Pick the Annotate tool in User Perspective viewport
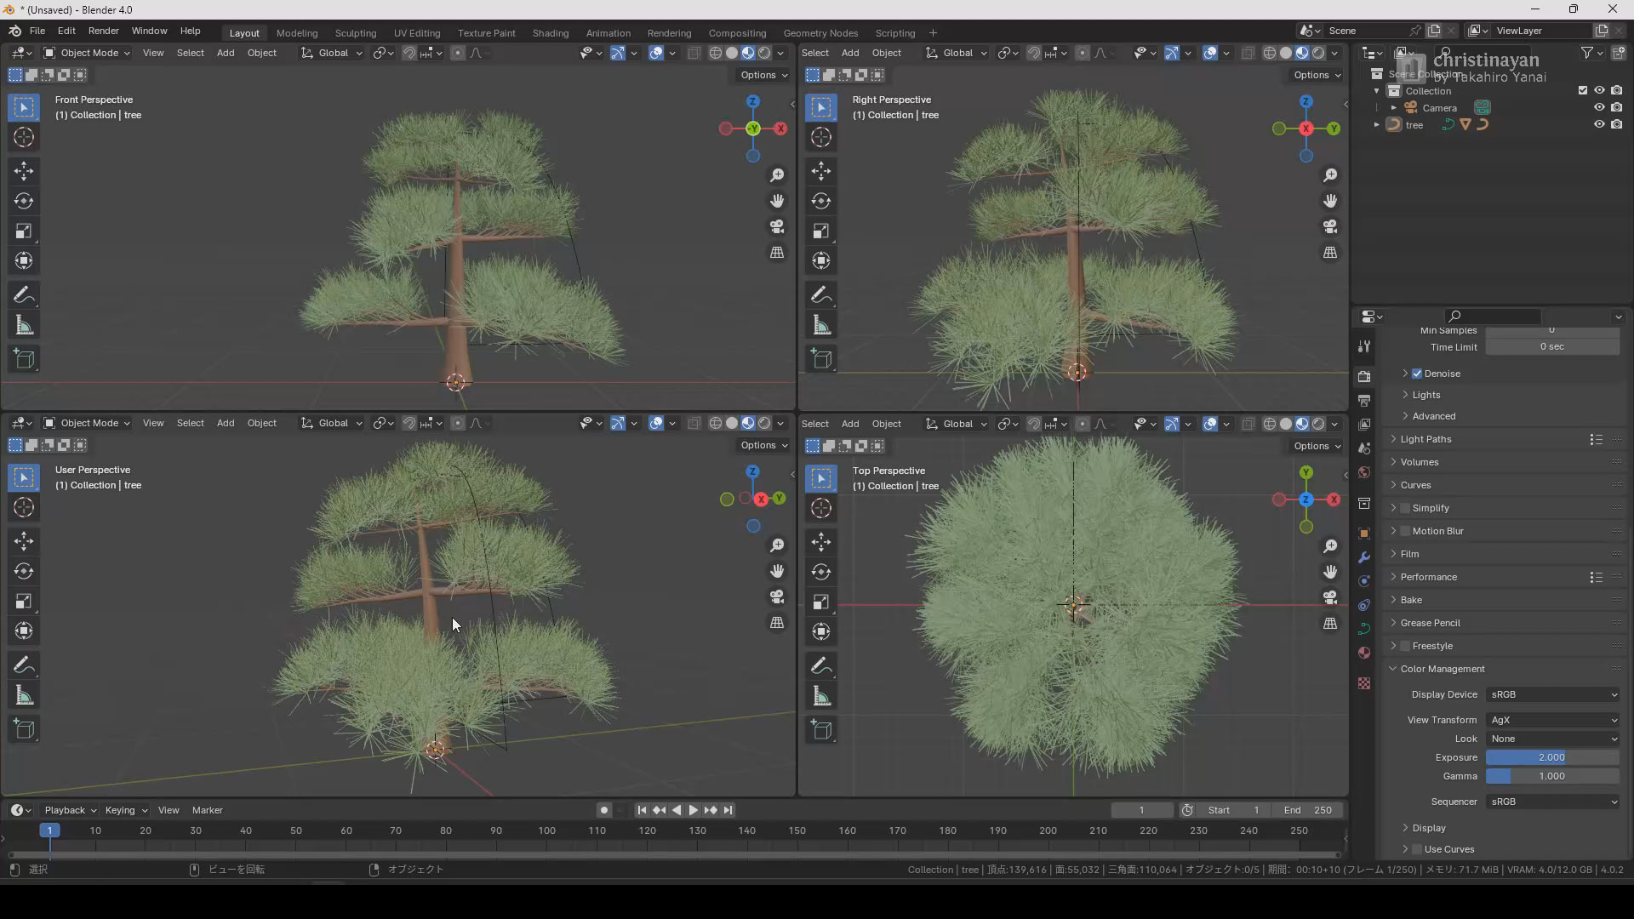The height and width of the screenshot is (919, 1634). 24,665
